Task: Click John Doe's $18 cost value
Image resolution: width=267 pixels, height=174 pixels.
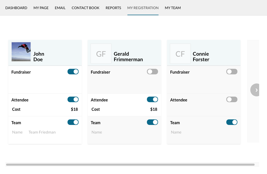Action: (x=74, y=109)
